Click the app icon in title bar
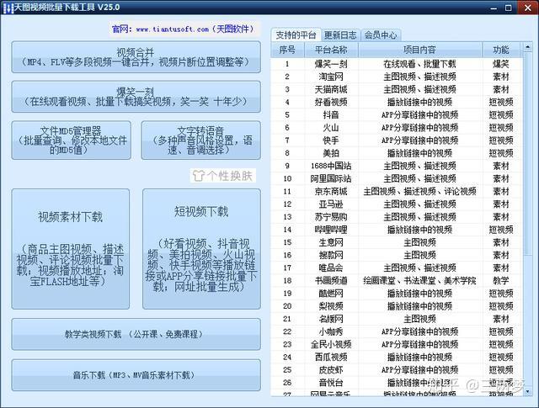This screenshot has height=408, width=539. (x=8, y=8)
